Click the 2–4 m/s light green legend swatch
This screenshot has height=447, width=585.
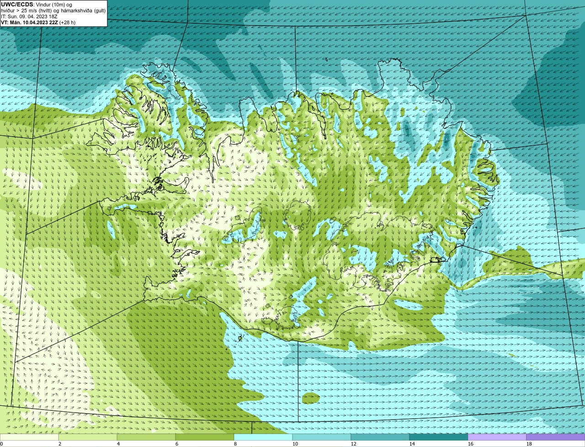pyautogui.click(x=88, y=437)
